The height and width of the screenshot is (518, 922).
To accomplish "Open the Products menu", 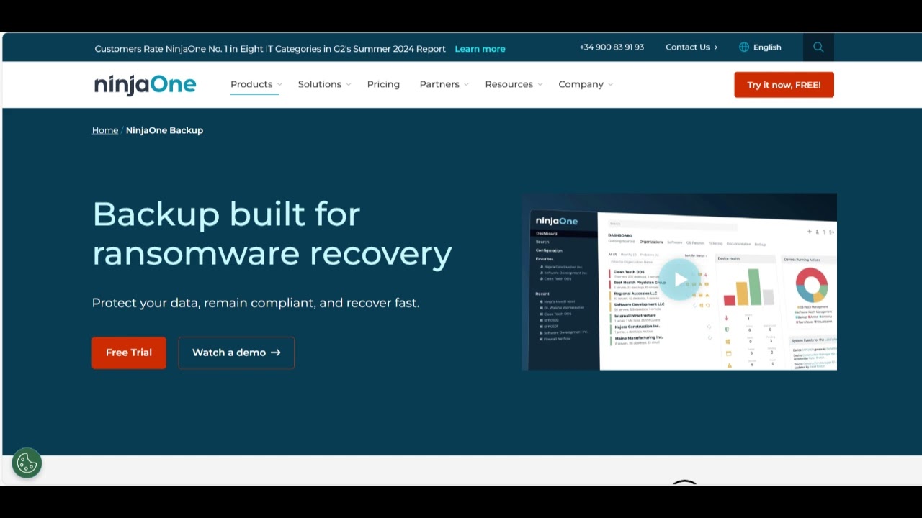I will click(x=251, y=84).
